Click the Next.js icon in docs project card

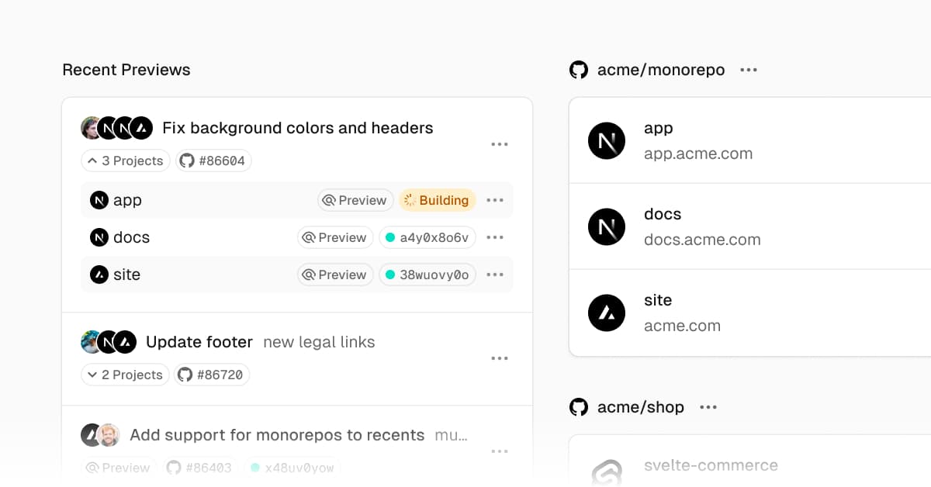(x=607, y=227)
